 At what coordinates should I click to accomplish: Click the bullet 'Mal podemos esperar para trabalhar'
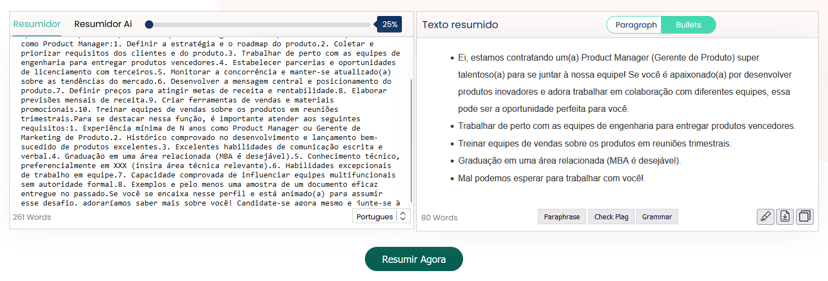pos(552,179)
